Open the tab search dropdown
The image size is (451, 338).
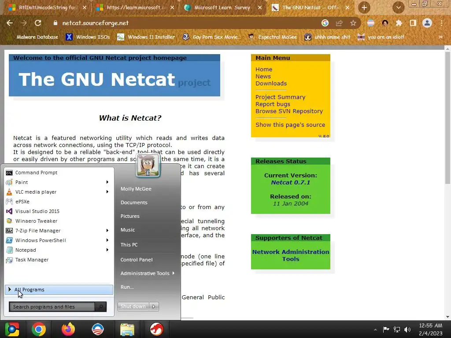click(398, 7)
